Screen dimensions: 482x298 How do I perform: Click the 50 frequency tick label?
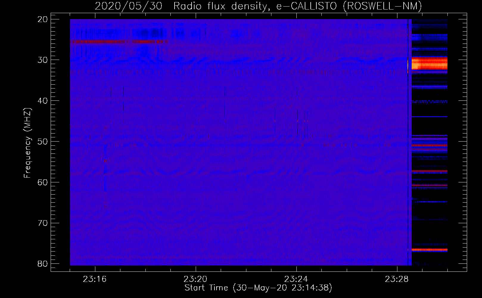click(x=43, y=141)
